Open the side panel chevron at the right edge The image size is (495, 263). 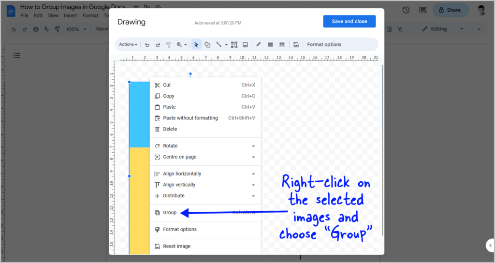click(x=490, y=245)
